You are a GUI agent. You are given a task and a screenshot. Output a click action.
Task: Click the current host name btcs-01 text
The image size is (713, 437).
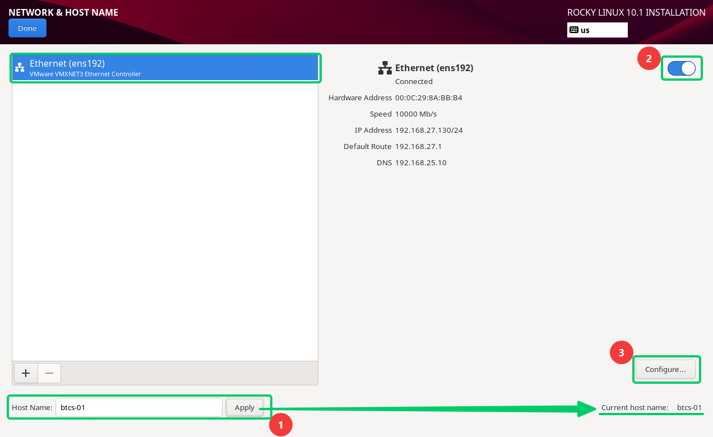[689, 407]
